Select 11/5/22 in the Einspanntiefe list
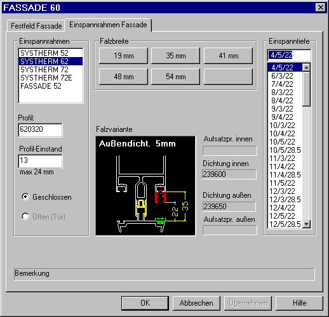329x317 pixels. coord(285,183)
